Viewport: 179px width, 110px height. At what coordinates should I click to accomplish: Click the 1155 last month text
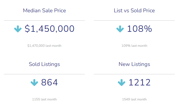tap(44, 99)
